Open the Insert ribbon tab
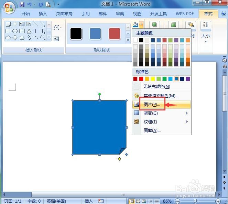This screenshot has width=228, height=204. point(43,14)
